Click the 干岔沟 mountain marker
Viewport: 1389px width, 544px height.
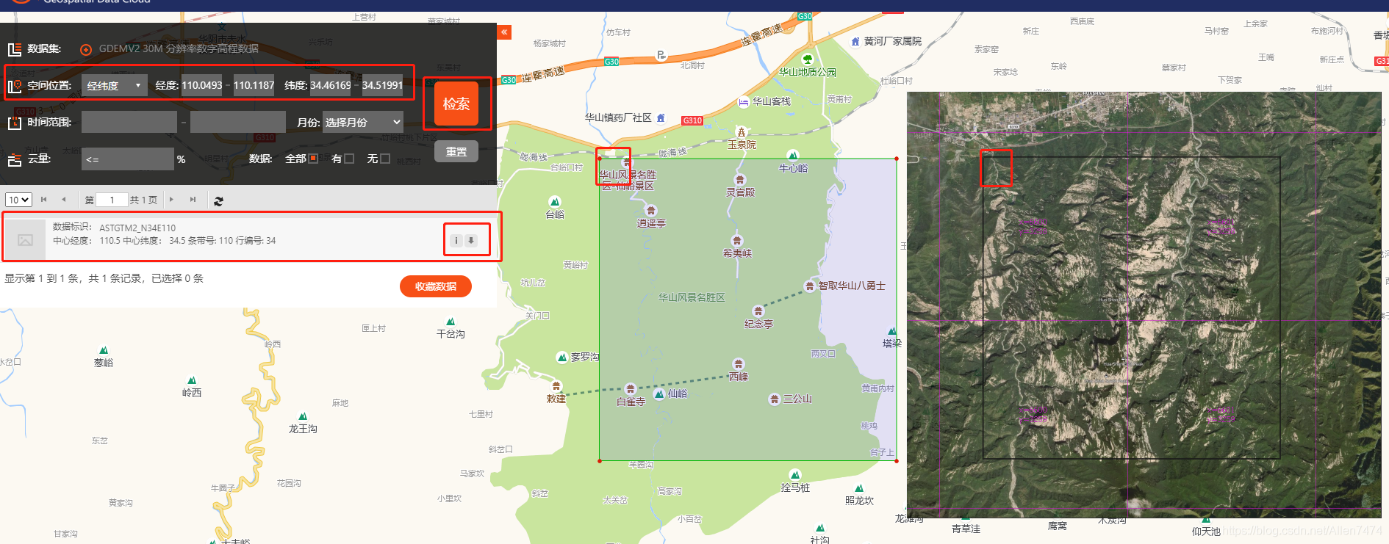click(451, 322)
